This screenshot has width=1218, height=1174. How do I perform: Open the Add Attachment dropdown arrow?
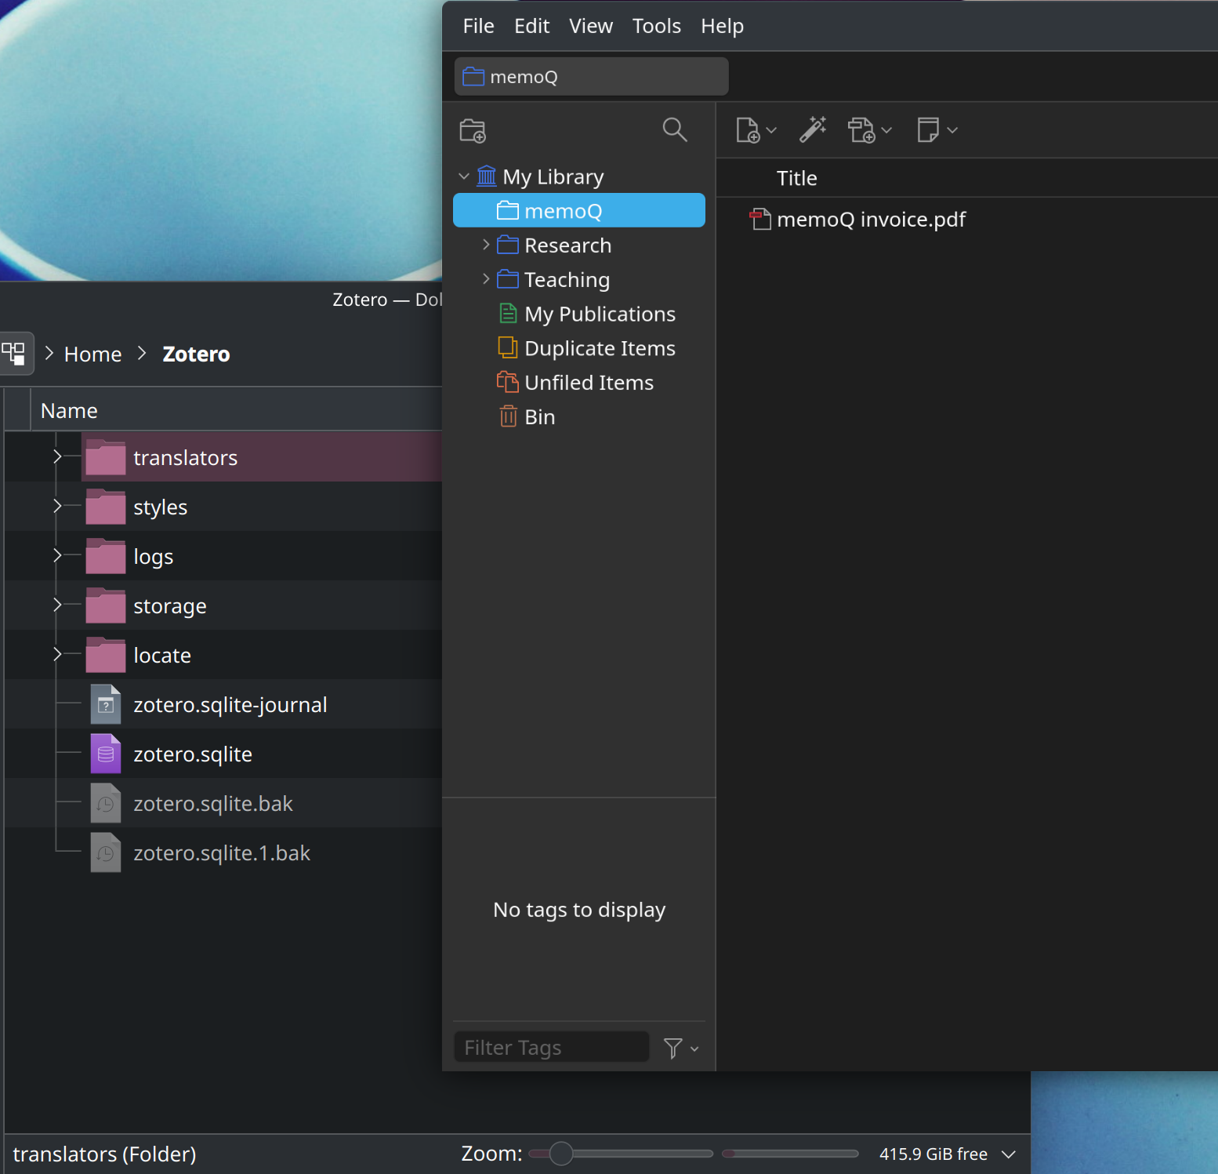886,131
